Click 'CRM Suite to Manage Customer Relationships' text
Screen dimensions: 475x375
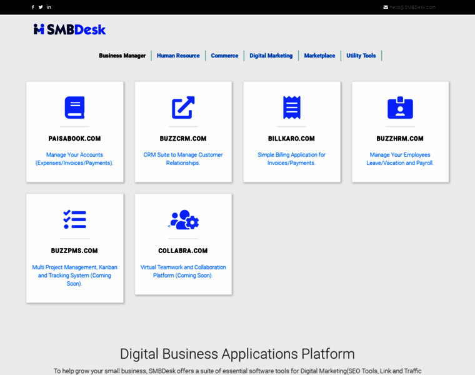coord(183,159)
